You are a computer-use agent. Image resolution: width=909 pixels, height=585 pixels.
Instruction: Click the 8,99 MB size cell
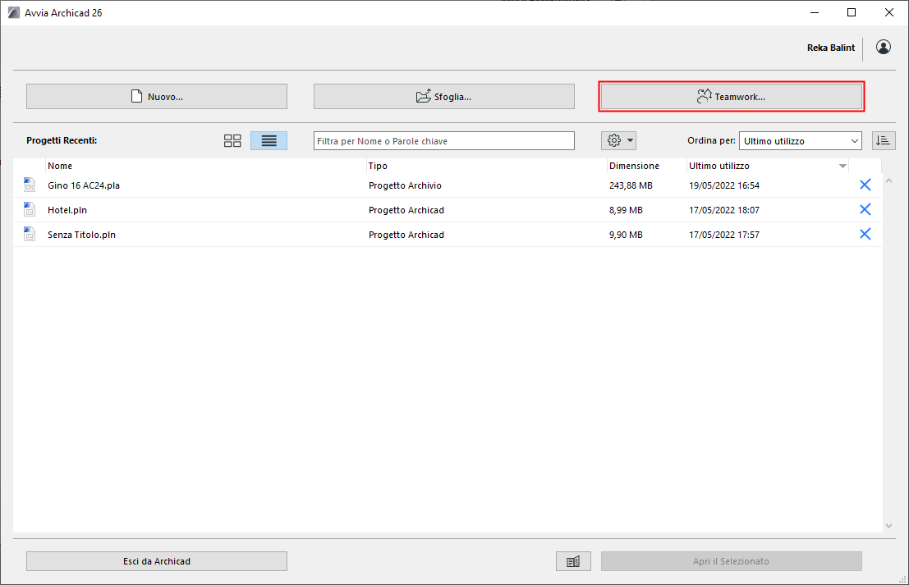[x=626, y=210]
